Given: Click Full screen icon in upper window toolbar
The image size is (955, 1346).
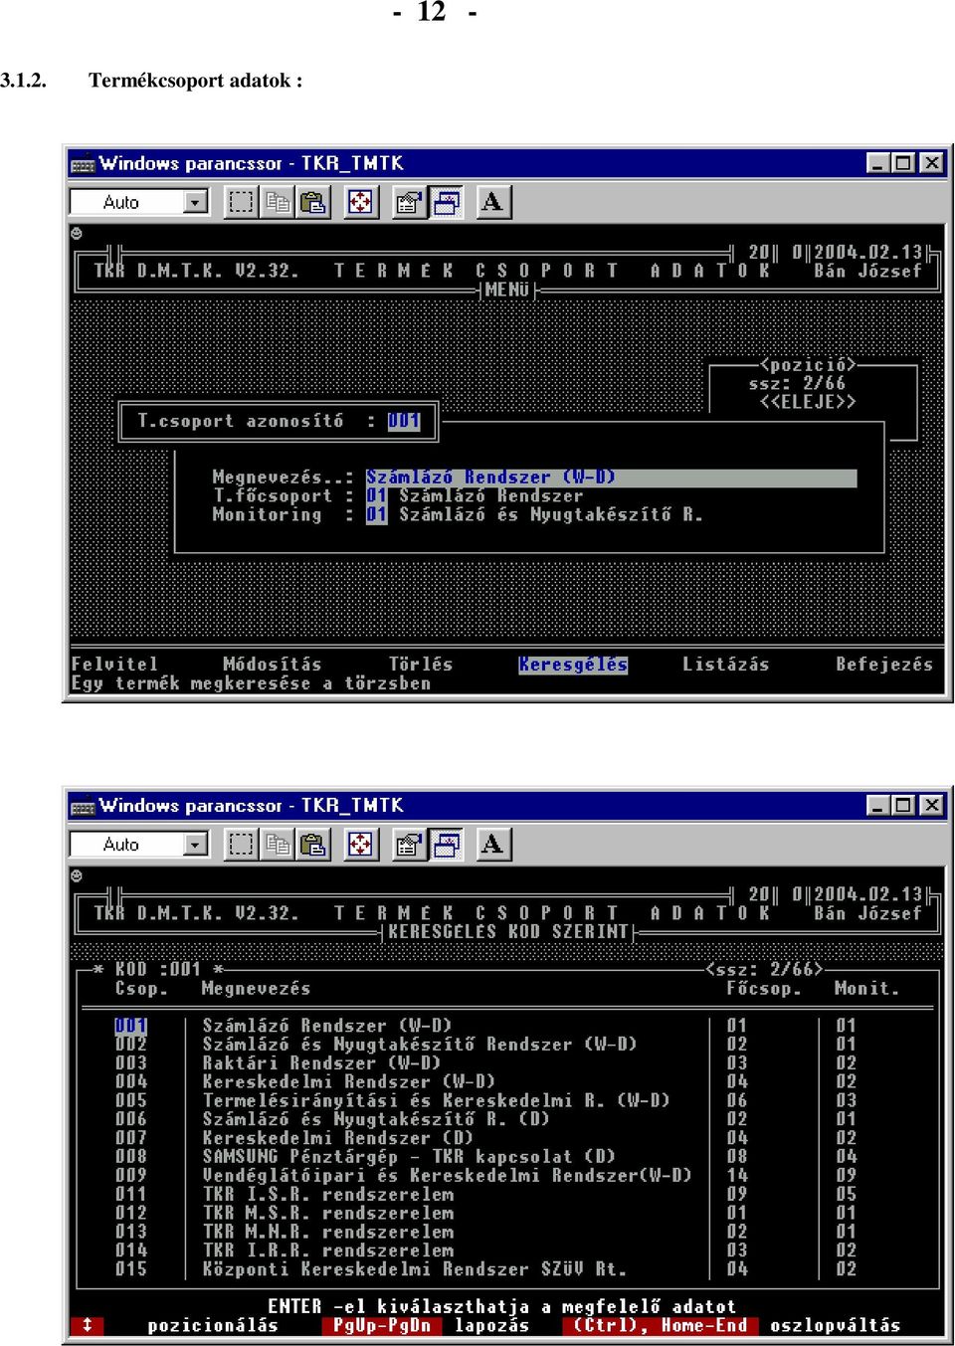Looking at the screenshot, I should tap(360, 202).
